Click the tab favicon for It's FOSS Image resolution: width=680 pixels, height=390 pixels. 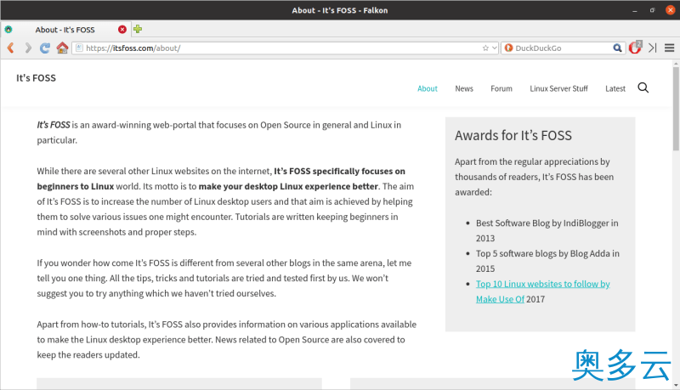pyautogui.click(x=8, y=30)
